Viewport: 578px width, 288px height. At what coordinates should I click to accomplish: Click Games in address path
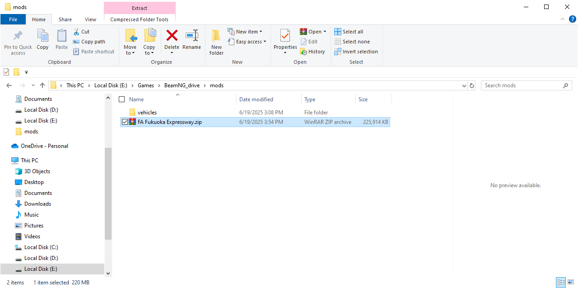(146, 85)
